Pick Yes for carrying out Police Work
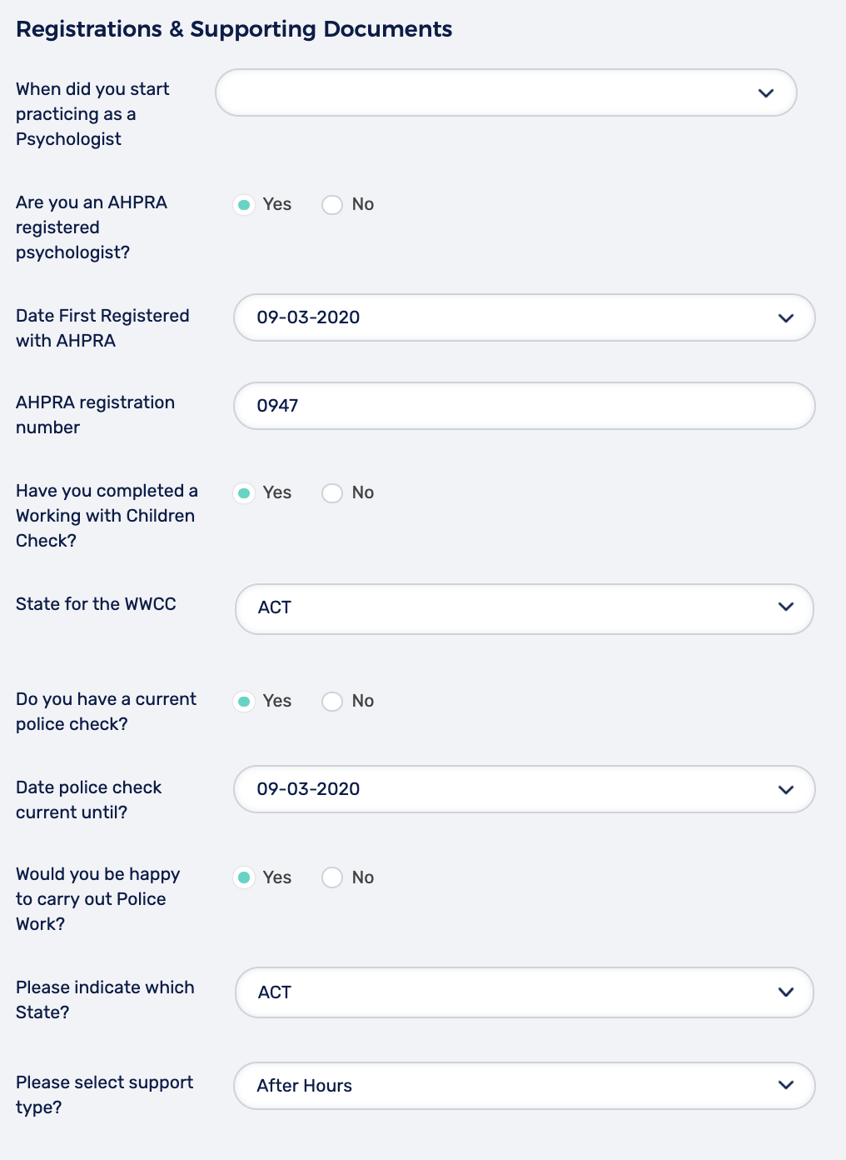Screen dimensions: 846x1160 244,877
